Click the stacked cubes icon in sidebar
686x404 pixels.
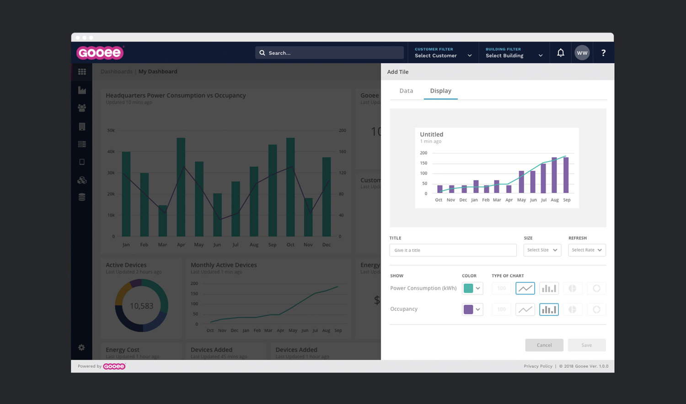pyautogui.click(x=82, y=180)
